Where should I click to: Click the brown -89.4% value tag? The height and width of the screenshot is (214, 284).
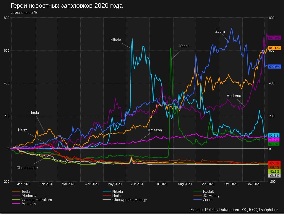click(275, 167)
